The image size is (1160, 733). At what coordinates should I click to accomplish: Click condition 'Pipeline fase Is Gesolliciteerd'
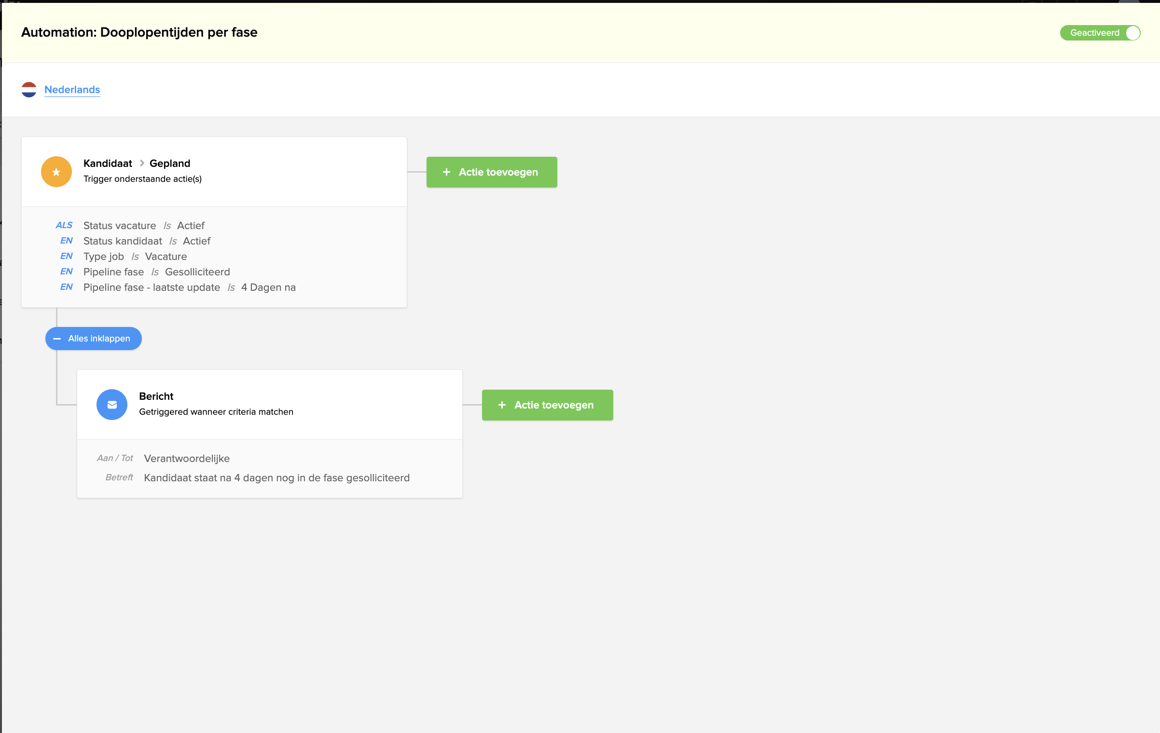point(157,272)
